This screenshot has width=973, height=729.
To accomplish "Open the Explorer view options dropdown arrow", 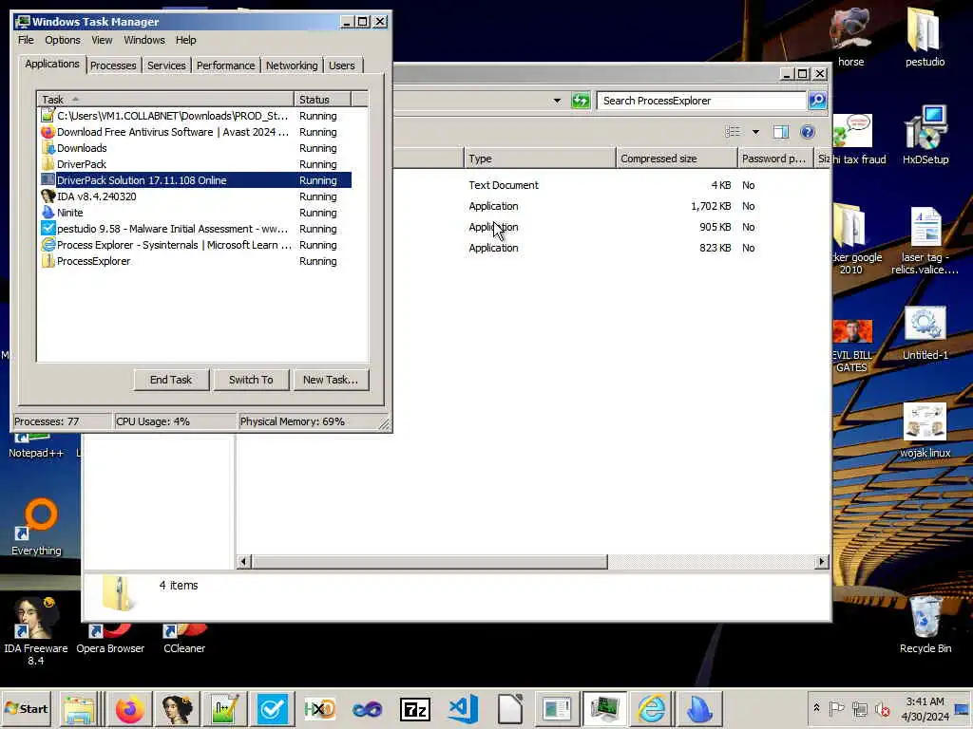I will [755, 131].
